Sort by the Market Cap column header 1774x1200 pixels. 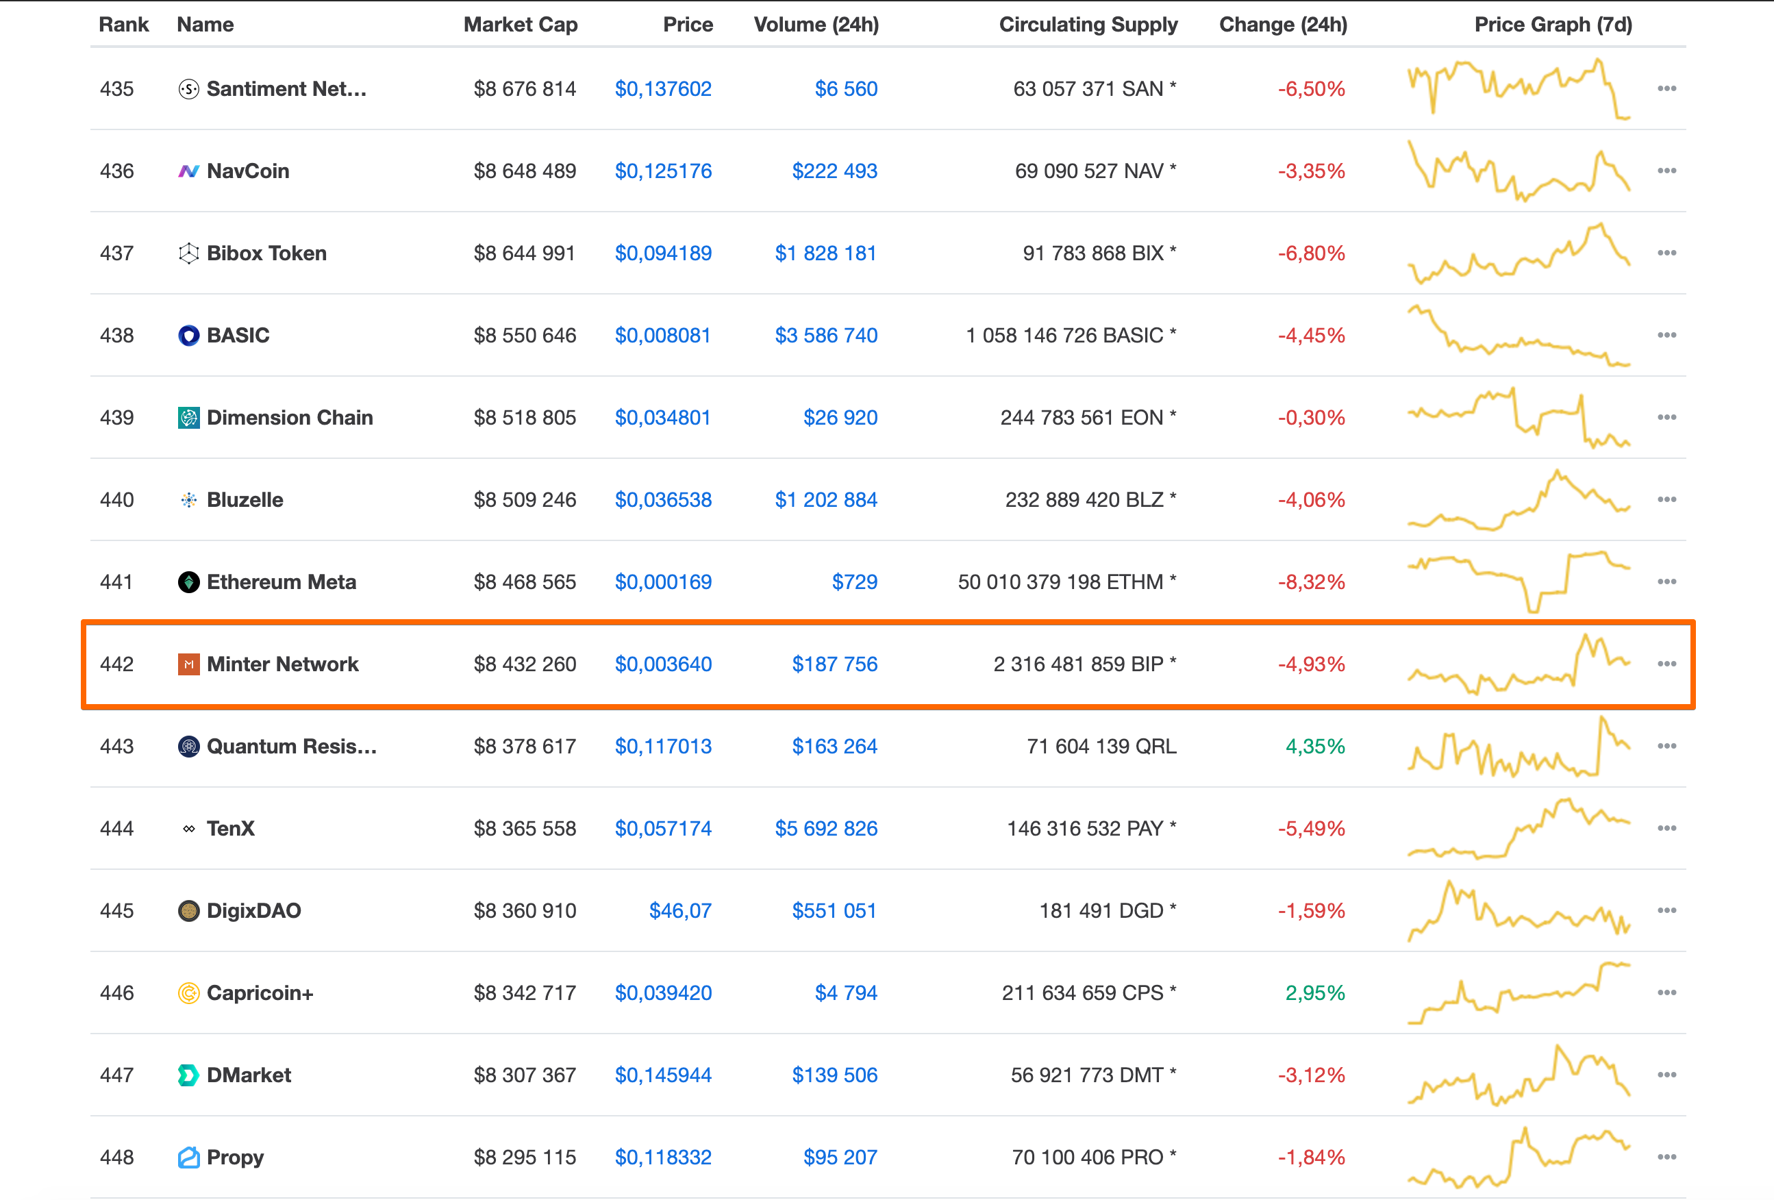pos(520,25)
